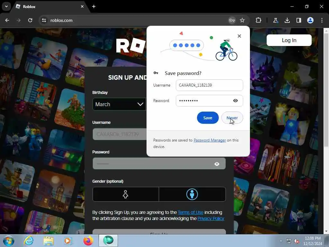Show hidden system tray icons
The image size is (329, 247).
281,241
